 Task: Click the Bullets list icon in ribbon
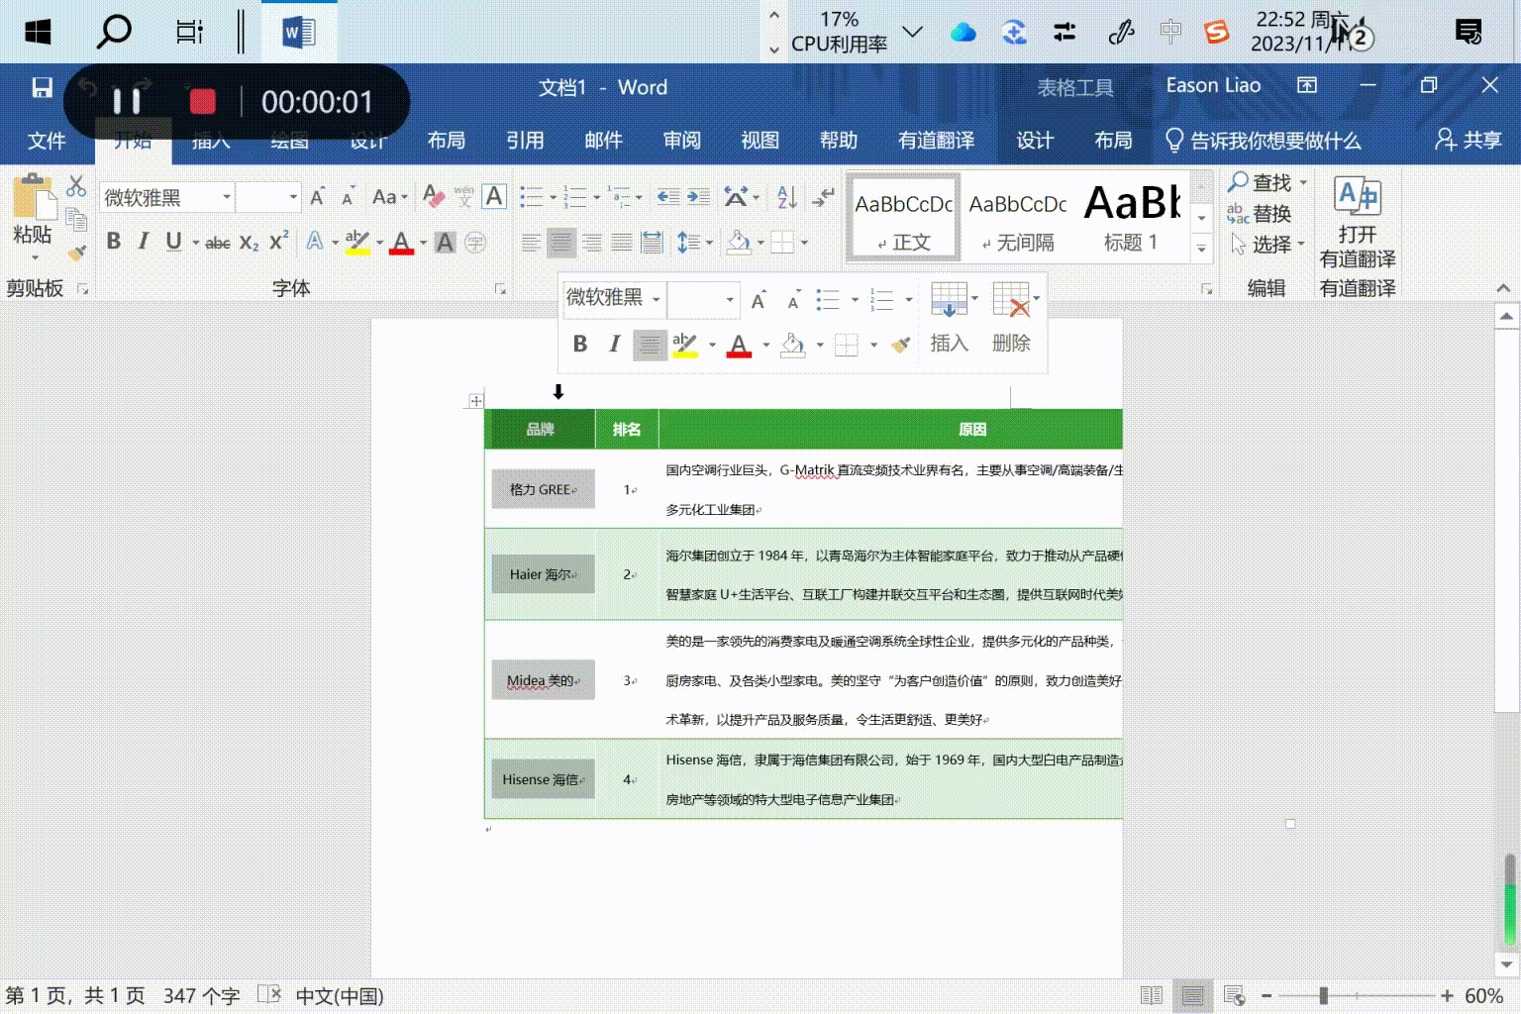(x=532, y=197)
